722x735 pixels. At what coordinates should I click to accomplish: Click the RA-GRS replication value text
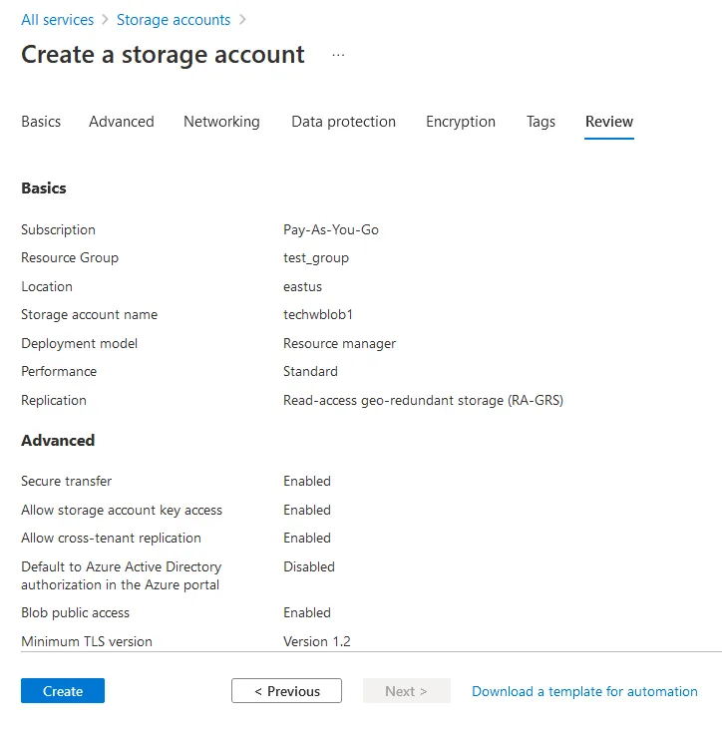[x=423, y=400]
